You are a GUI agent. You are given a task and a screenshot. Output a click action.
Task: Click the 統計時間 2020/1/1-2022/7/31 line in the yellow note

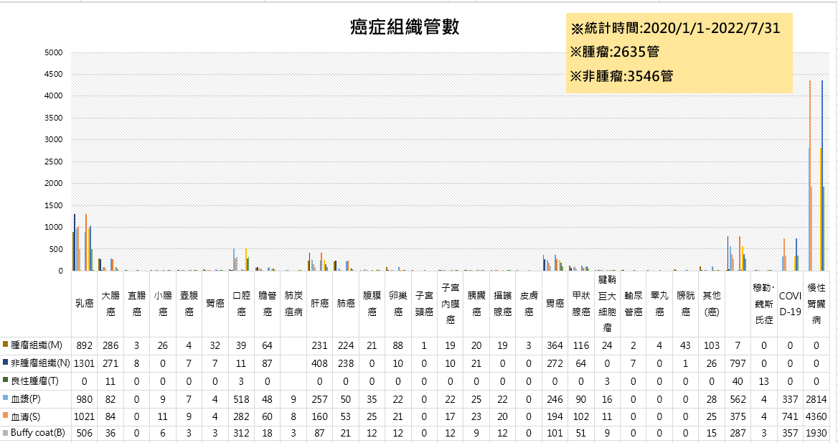[676, 28]
